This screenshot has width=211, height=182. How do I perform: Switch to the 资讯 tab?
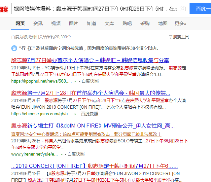point(38,23)
